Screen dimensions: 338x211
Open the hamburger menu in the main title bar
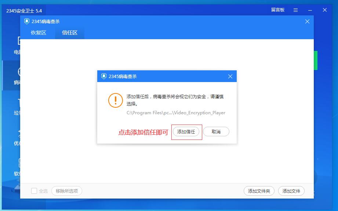(x=295, y=10)
